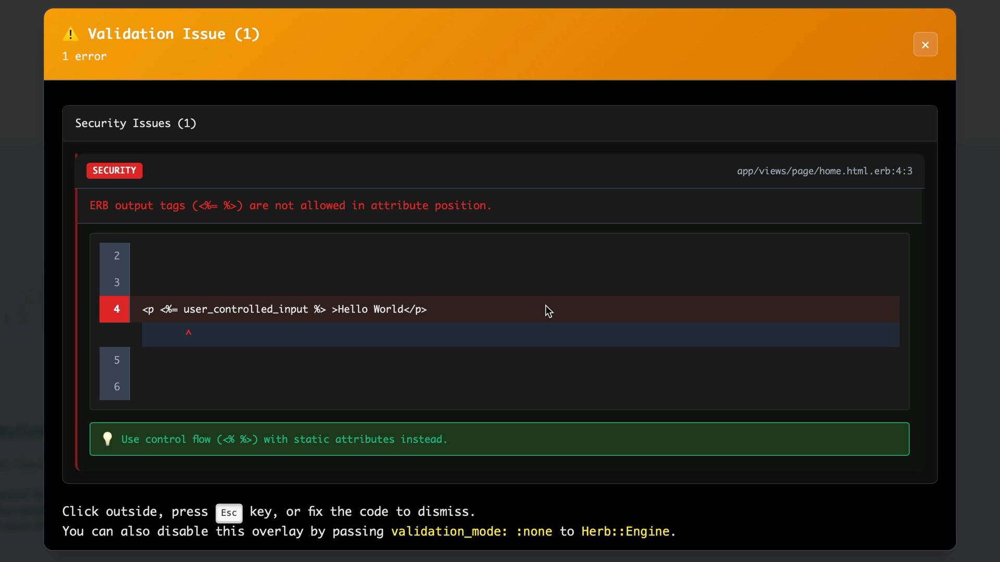
Task: Click the red caret error marker
Action: (189, 333)
